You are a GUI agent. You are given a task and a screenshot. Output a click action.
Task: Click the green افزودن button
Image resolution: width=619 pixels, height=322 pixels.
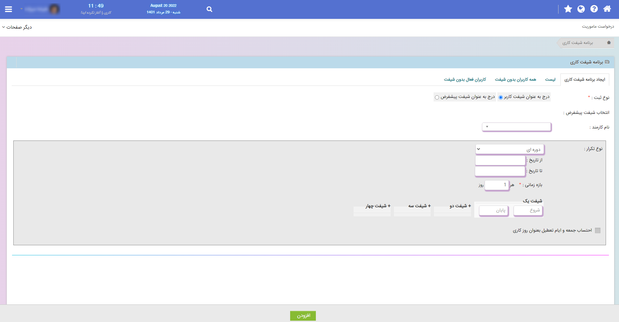303,316
